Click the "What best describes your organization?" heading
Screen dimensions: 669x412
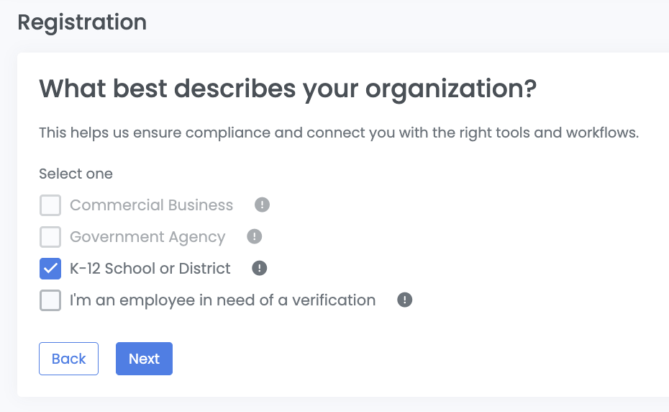[x=288, y=89]
